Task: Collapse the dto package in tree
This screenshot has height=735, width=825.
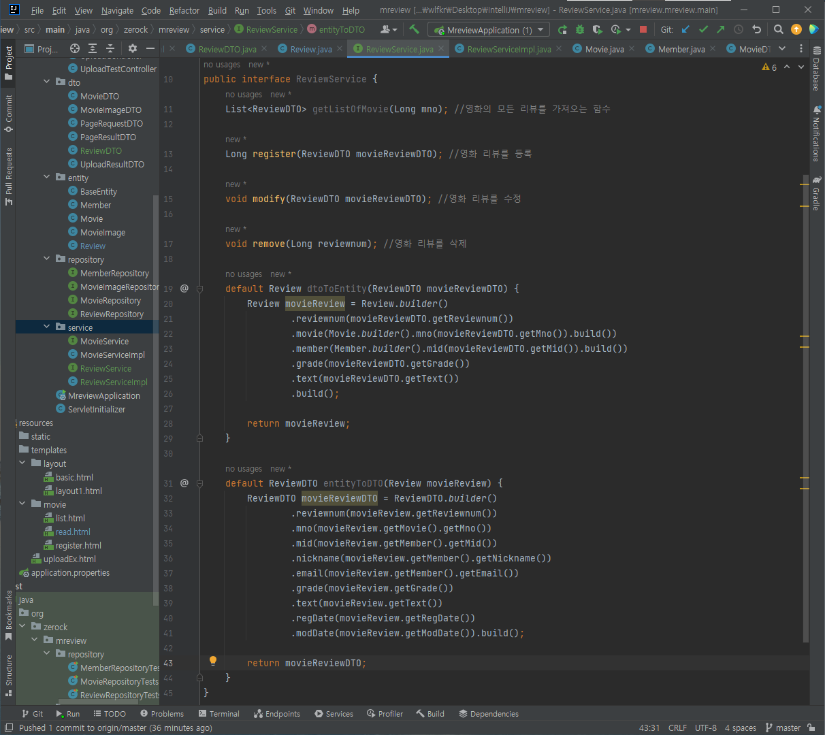Action: coord(47,82)
